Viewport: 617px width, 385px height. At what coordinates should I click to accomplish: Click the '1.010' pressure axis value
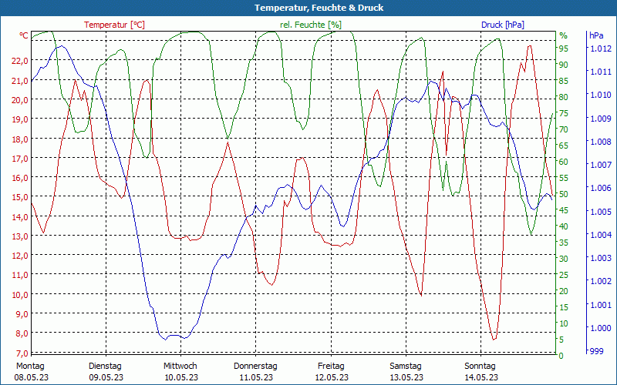[602, 95]
